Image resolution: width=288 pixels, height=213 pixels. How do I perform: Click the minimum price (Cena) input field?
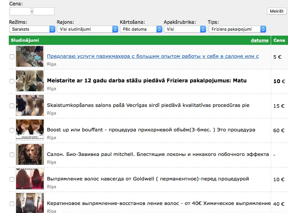point(20,11)
